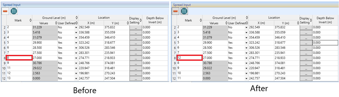Image resolution: width=339 pixels, height=97 pixels.
Task: Select row header 10 in Before panel
Action: tap(4, 68)
